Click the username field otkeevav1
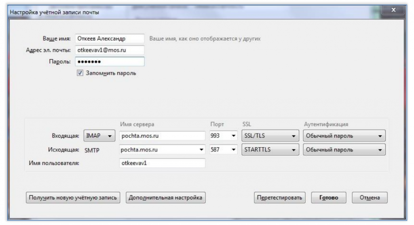Viewport: 414px width, 225px height. [x=163, y=163]
